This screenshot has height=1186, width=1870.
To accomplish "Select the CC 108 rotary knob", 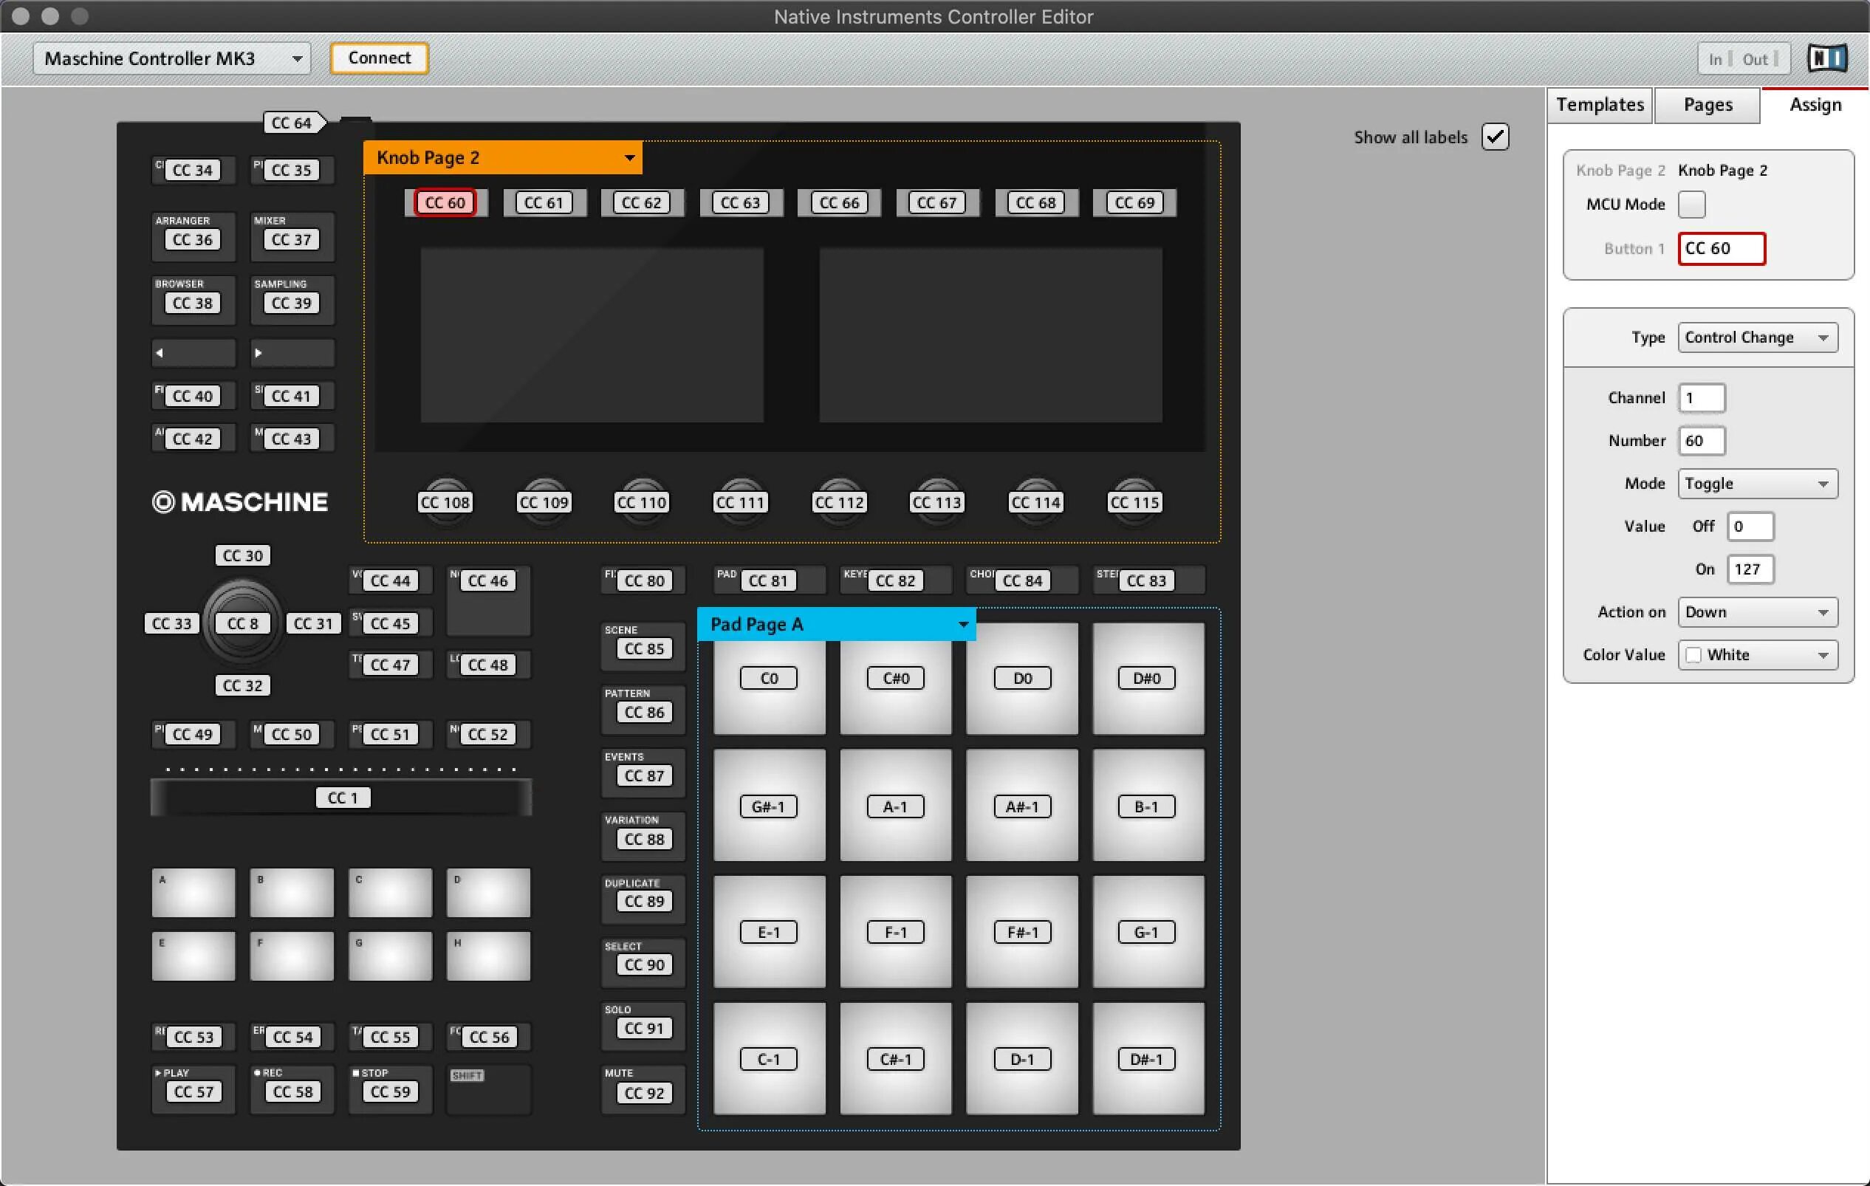I will point(445,502).
